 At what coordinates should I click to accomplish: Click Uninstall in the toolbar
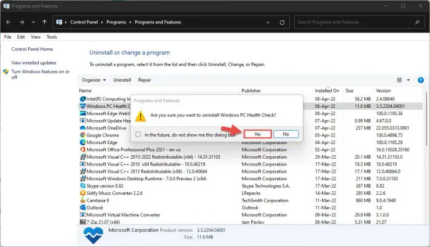tap(122, 80)
